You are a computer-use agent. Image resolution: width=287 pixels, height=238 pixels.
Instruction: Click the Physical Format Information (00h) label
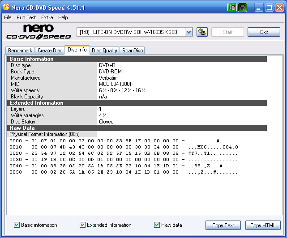point(44,134)
